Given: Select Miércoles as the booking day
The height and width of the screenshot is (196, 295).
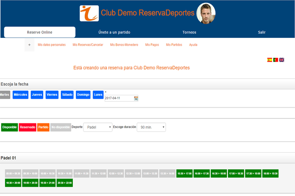Looking at the screenshot, I should 20,95.
